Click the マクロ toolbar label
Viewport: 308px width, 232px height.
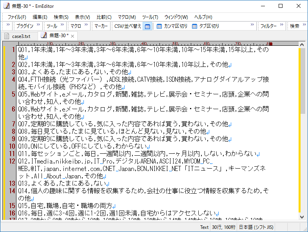click(76, 26)
